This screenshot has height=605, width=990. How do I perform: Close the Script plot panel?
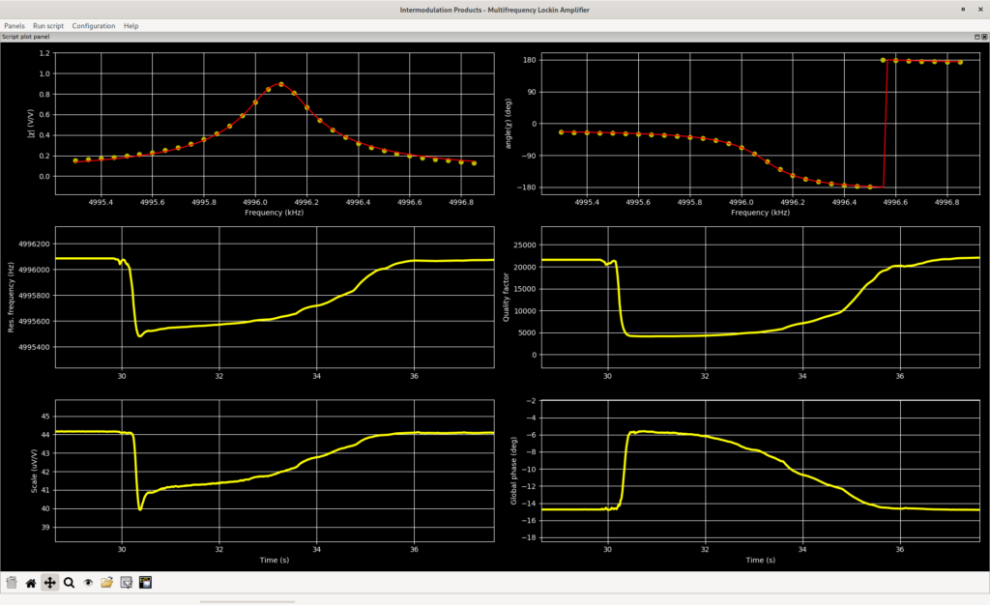pos(984,37)
